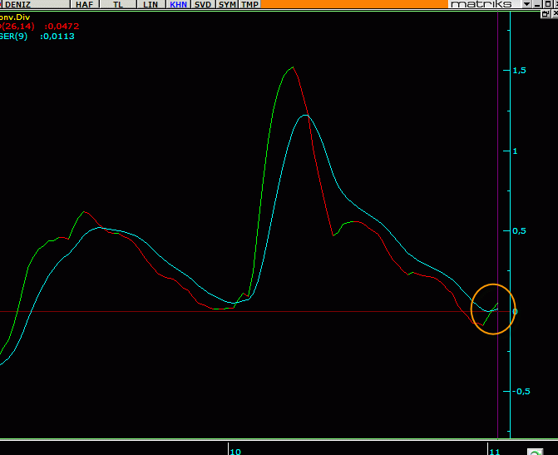Screen dimensions: 558x455
Task: Click the chart pane restore icon
Action: [x=545, y=14]
